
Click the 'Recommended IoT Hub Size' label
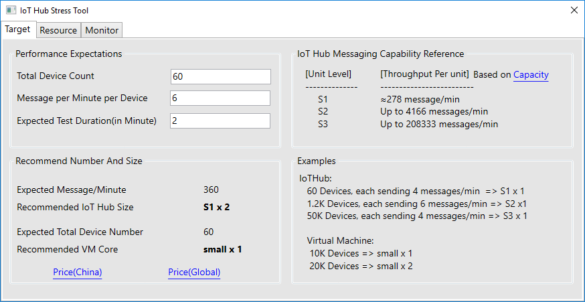point(75,207)
